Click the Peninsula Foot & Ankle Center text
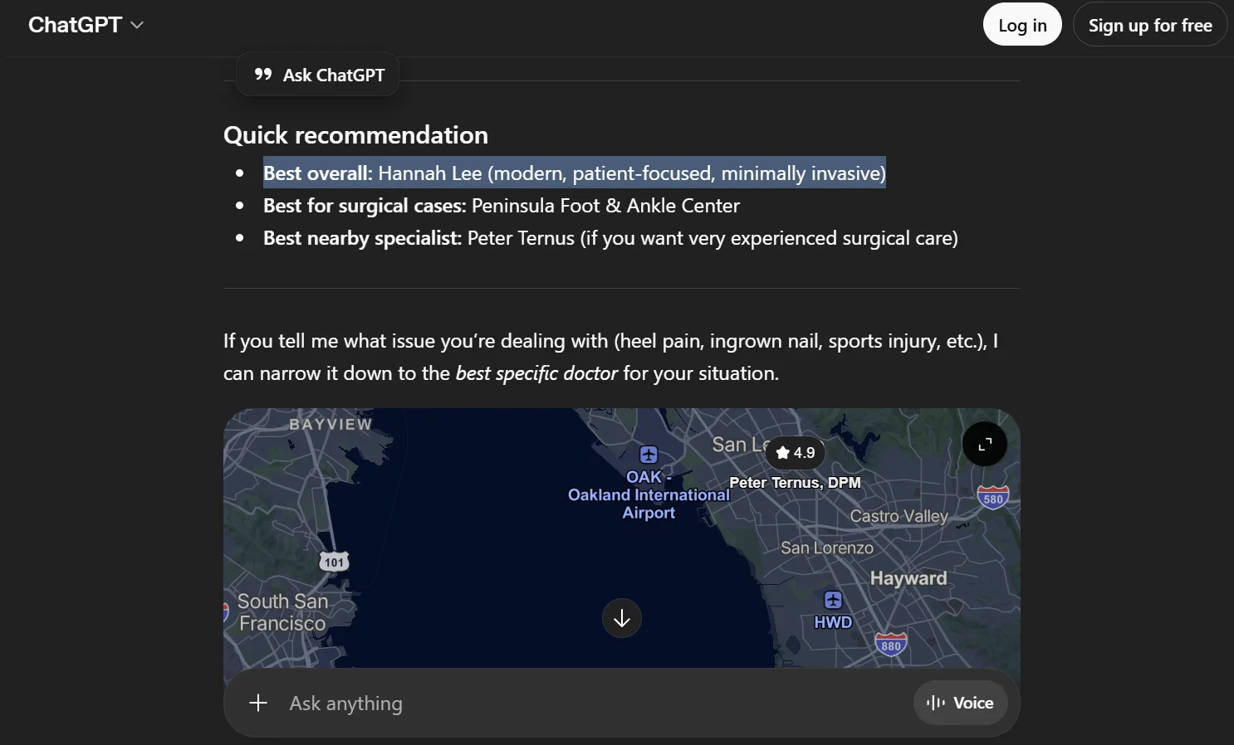This screenshot has height=745, width=1234. tap(605, 206)
